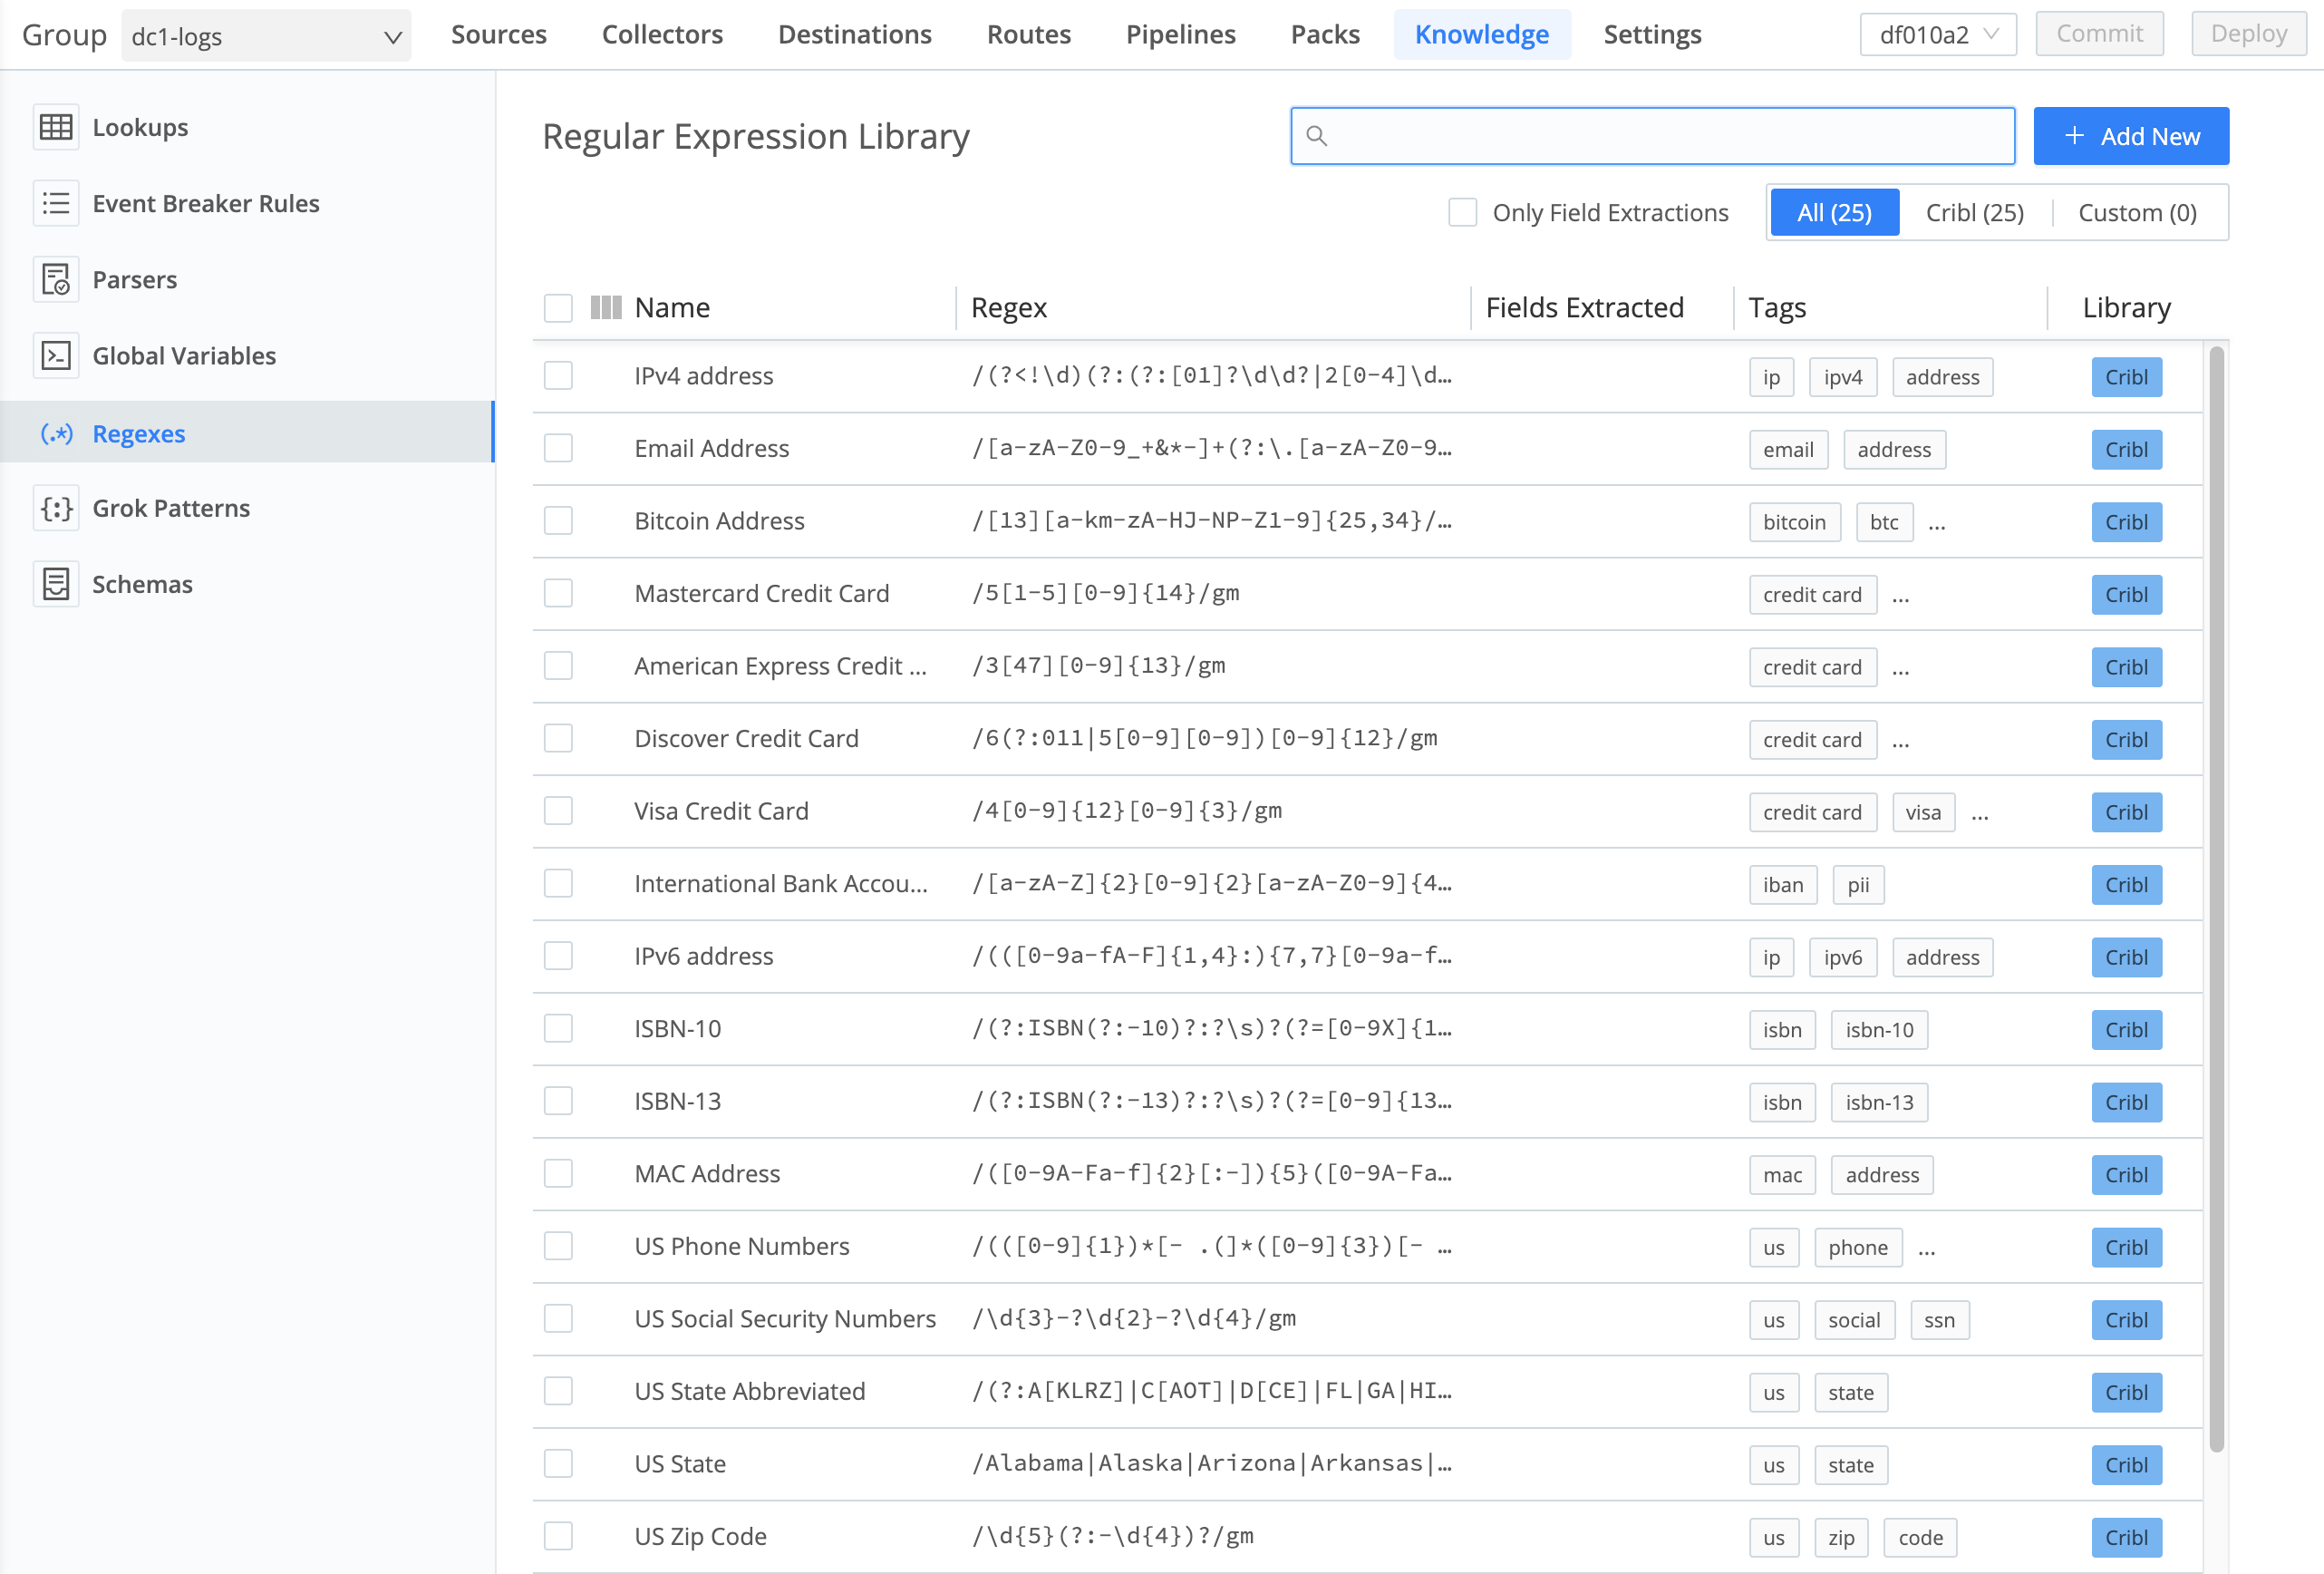Click the mac tag

coord(1782,1175)
